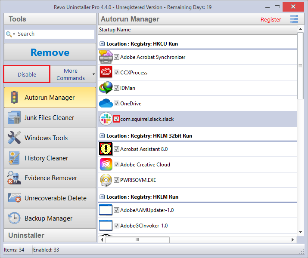This screenshot has width=308, height=258.
Task: Click the Remove button
Action: pos(50,52)
